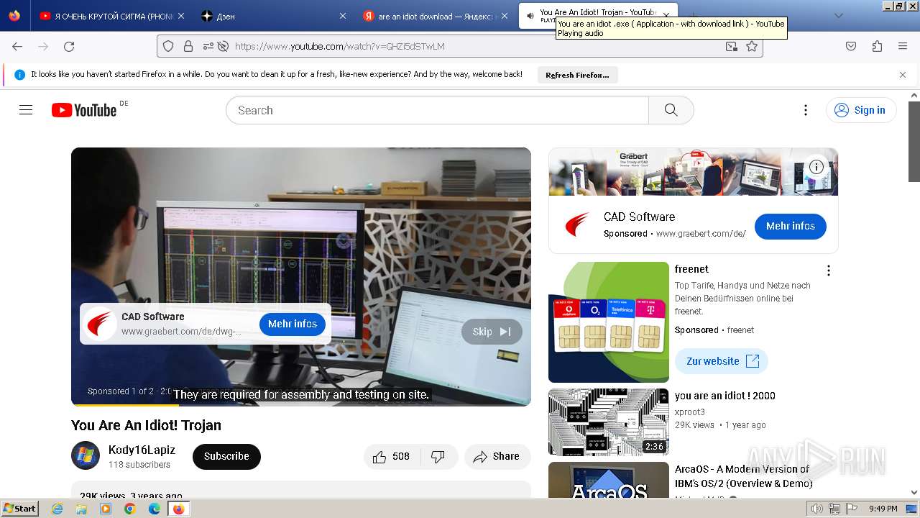Open www.graebert.com/de/ sponsored link
Image resolution: width=920 pixels, height=518 pixels.
tap(701, 234)
